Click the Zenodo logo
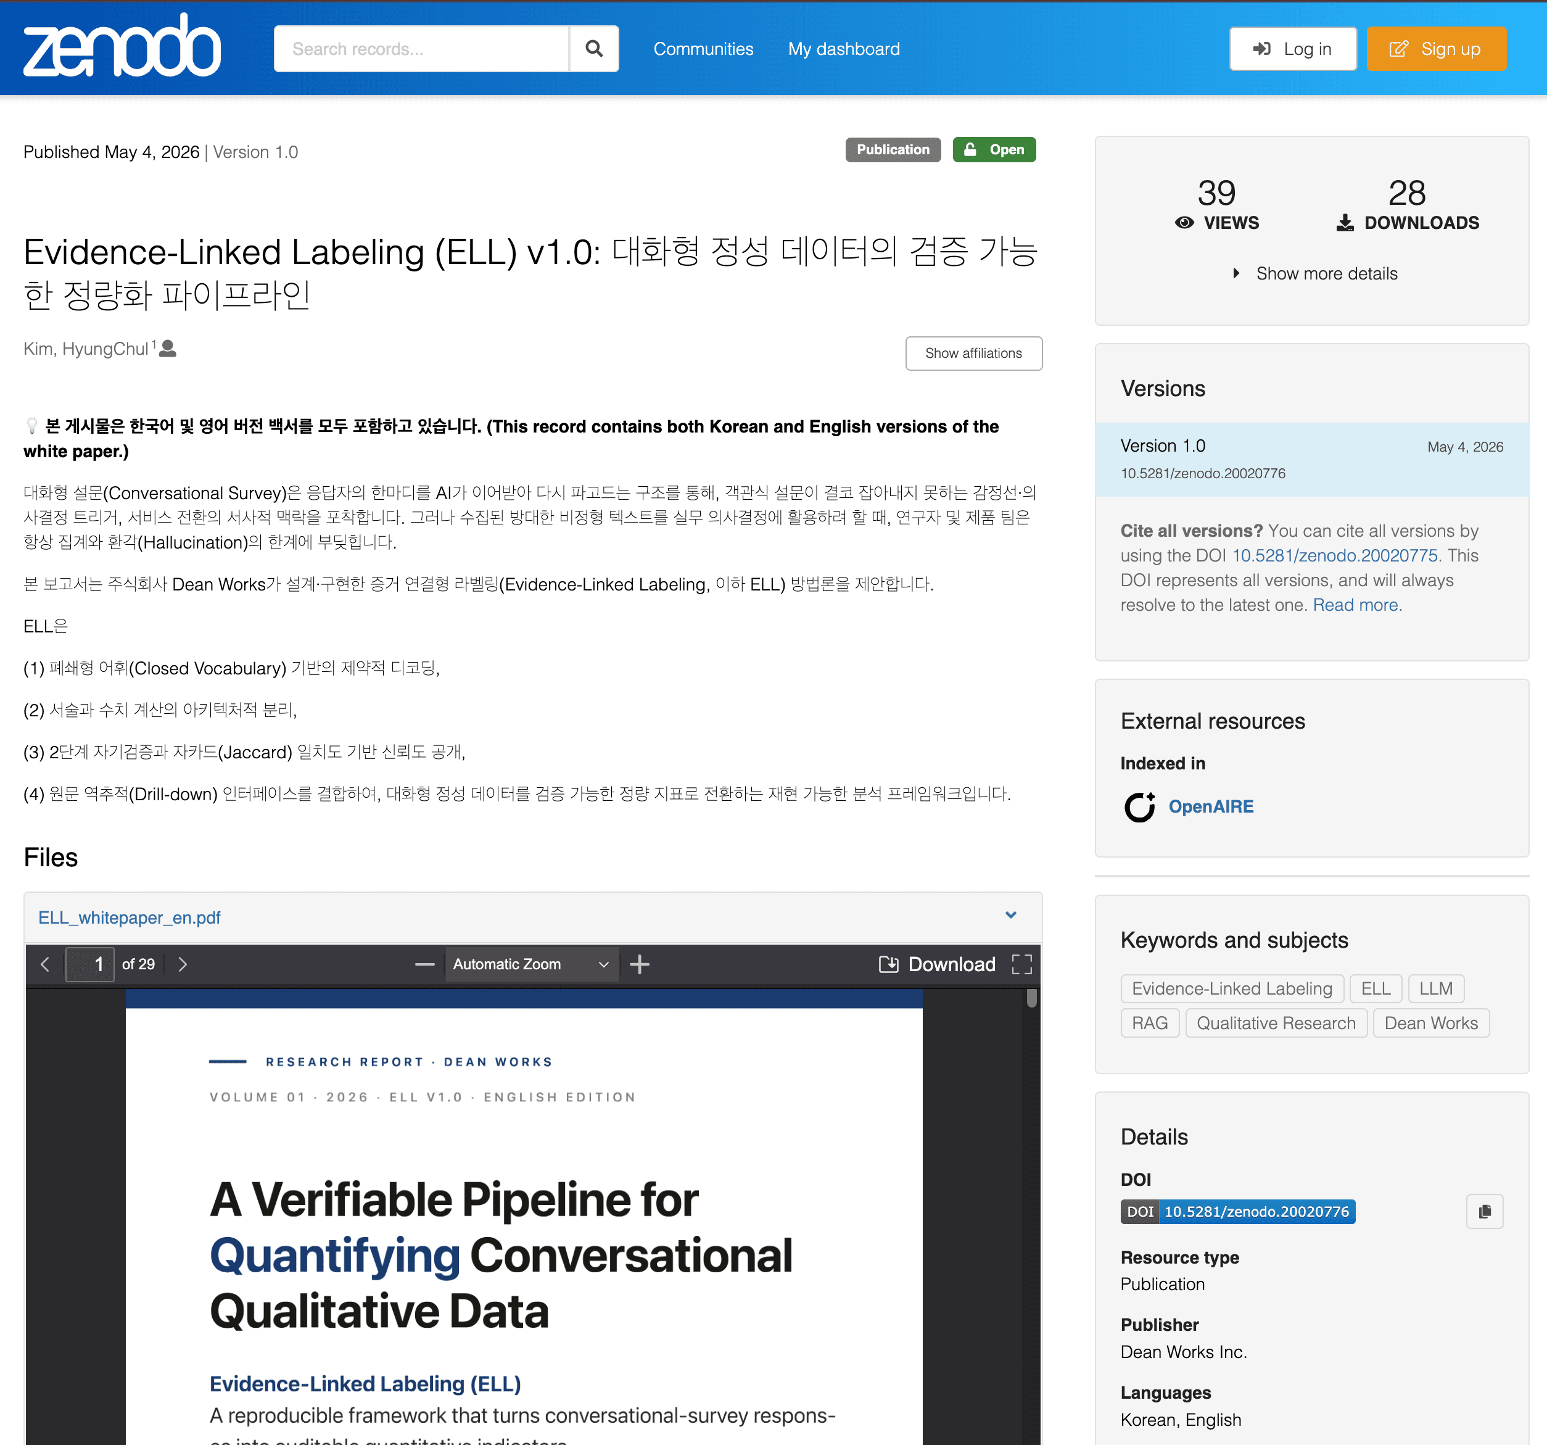Viewport: 1547px width, 1445px height. pyautogui.click(x=122, y=46)
